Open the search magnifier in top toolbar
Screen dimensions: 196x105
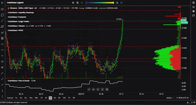82,3
